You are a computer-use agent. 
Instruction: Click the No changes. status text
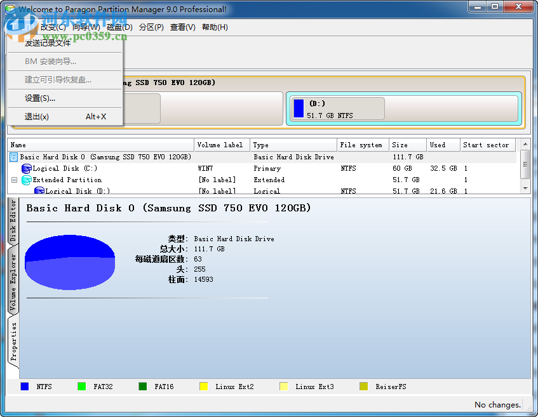tap(497, 405)
